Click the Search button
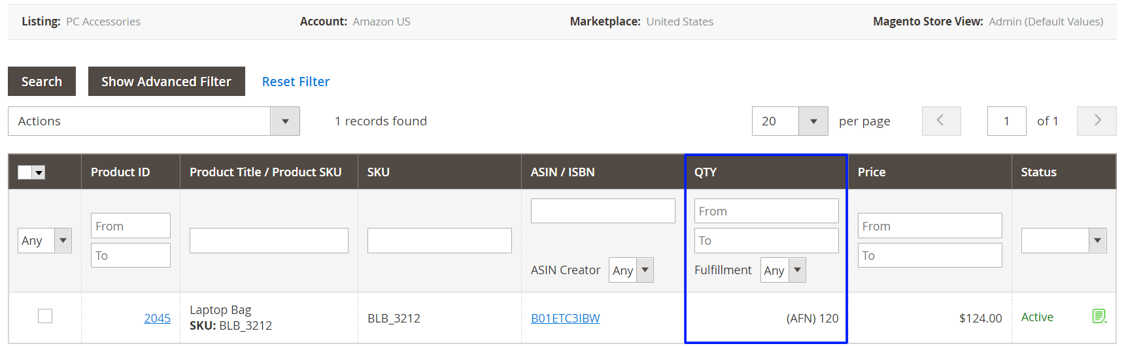 [x=42, y=82]
